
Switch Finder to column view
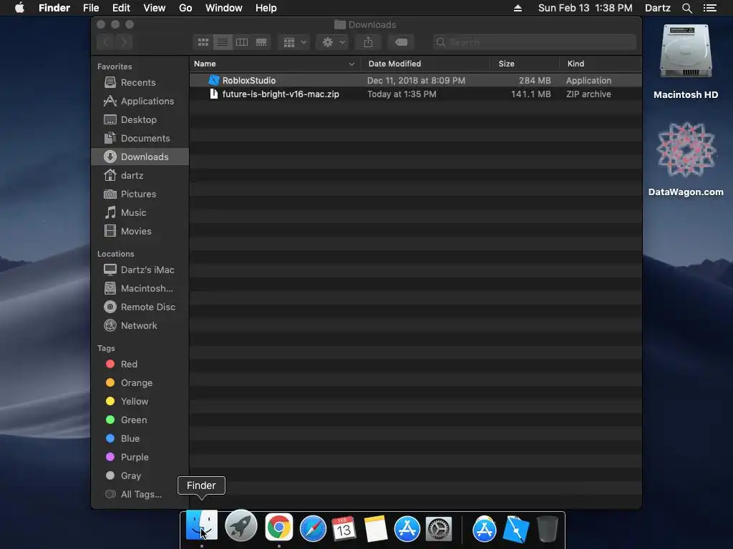[x=242, y=42]
